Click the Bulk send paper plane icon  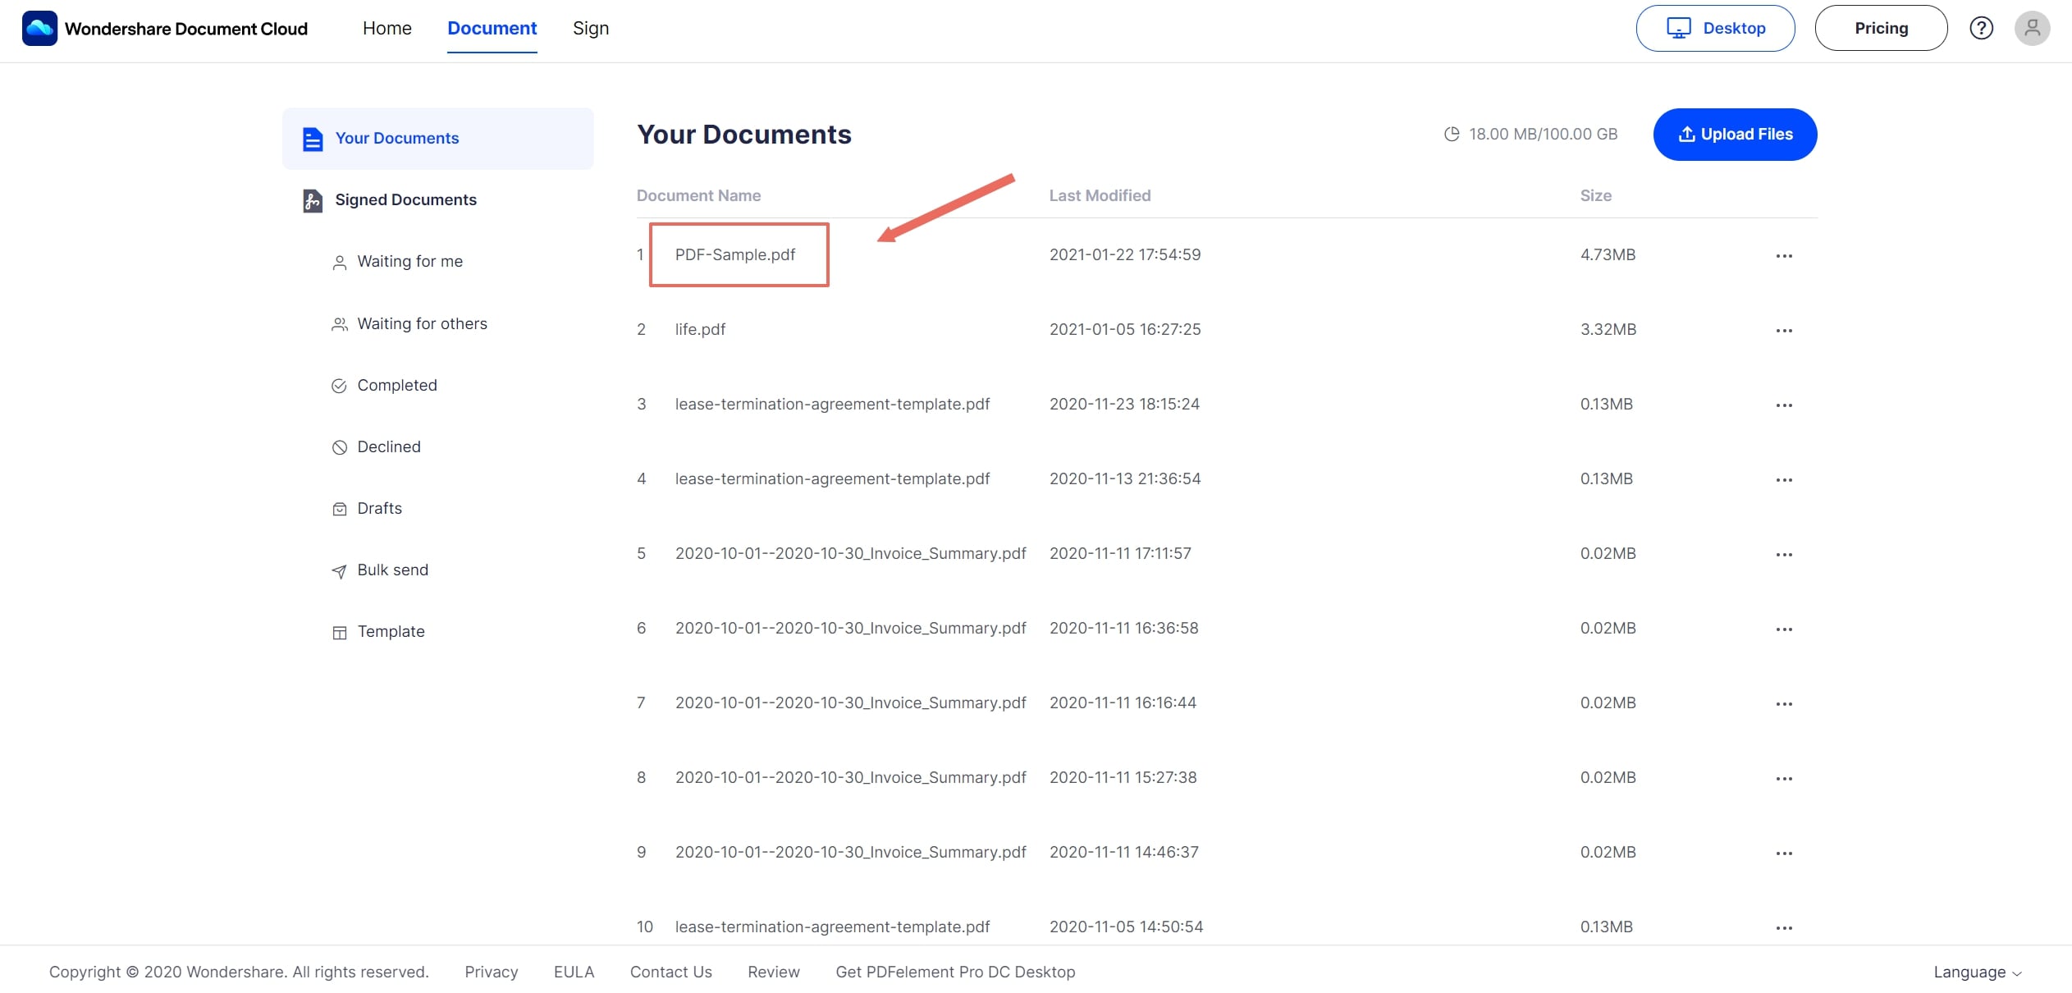coord(339,571)
